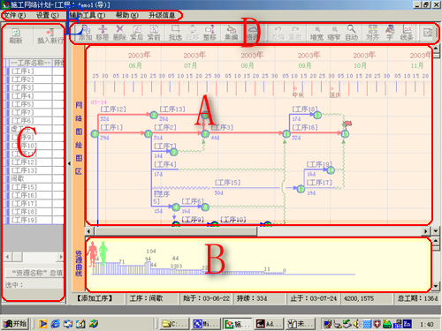The image size is (442, 331).
Task: Click the 删除 (delete) X icon
Action: 119,33
